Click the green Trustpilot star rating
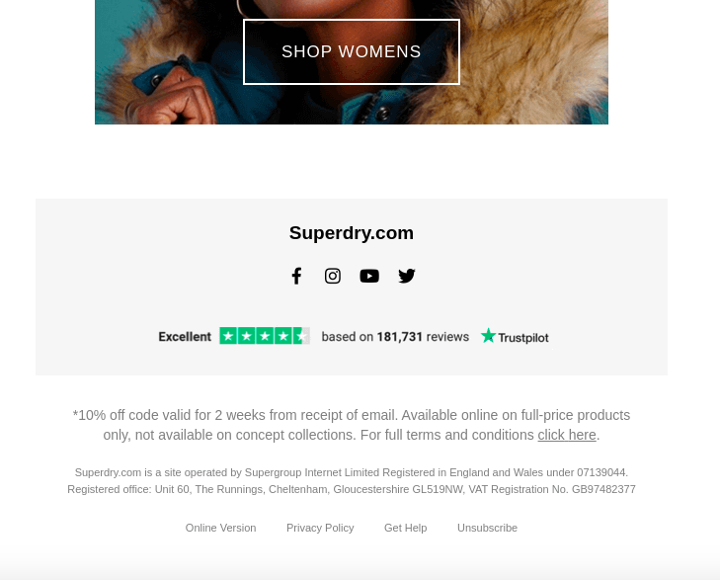 pos(265,336)
